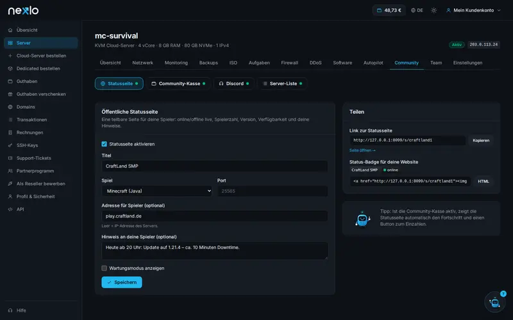Open the DE language selector
Screen dimensions: 513x320
417,10
